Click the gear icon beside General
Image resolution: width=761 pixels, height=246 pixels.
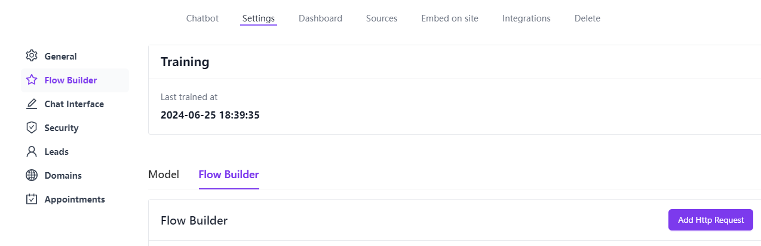pyautogui.click(x=32, y=56)
